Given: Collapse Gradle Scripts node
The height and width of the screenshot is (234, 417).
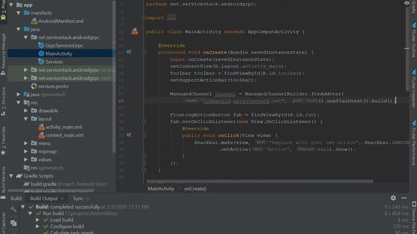Looking at the screenshot, I should click(11, 176).
